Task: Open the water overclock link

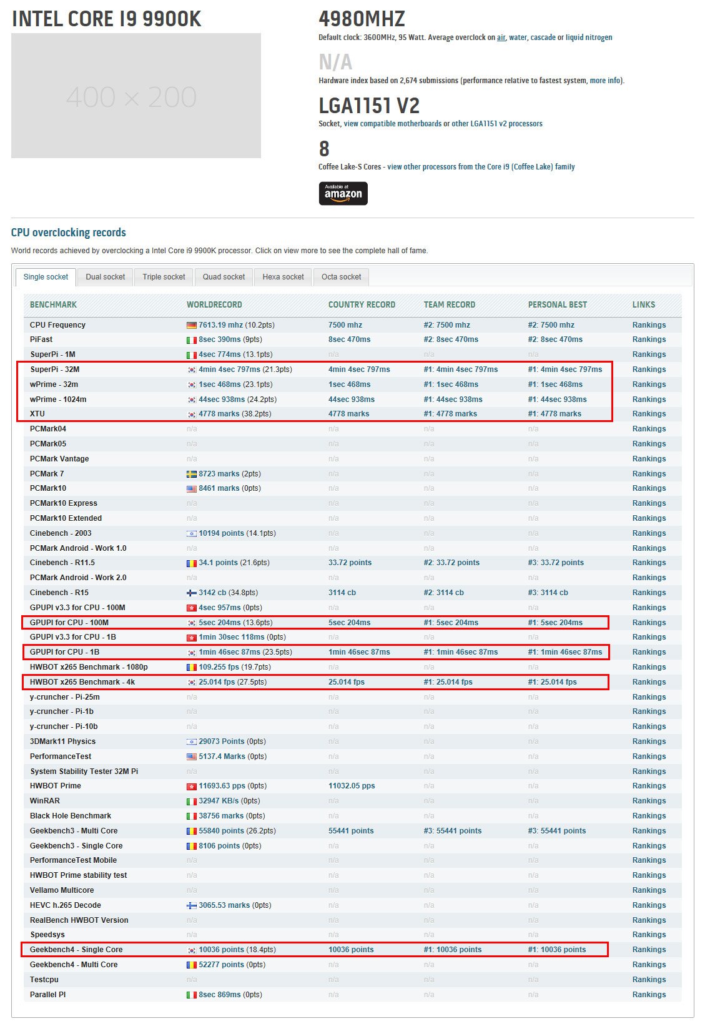Action: [518, 38]
